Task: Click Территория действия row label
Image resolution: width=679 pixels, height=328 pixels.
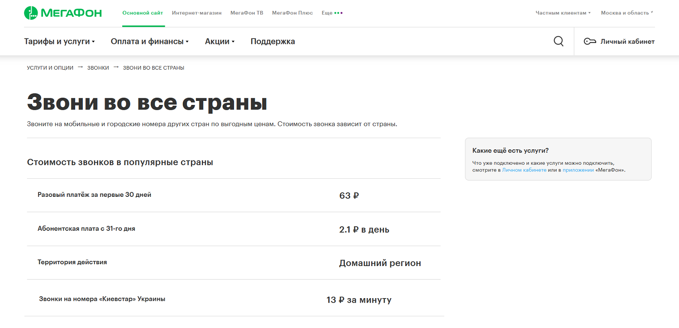Action: coord(72,262)
